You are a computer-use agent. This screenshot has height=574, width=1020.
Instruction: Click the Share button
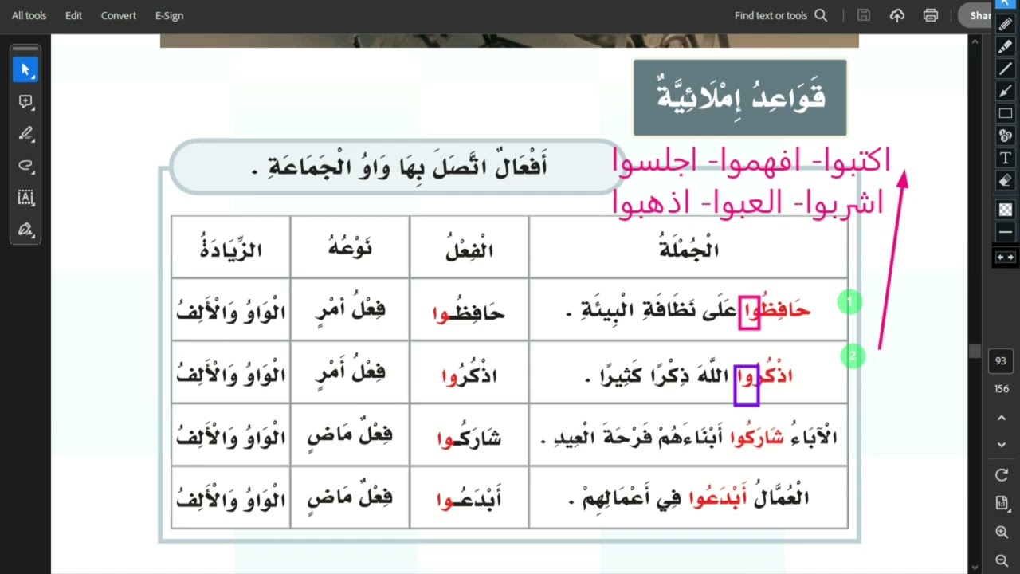coord(975,15)
